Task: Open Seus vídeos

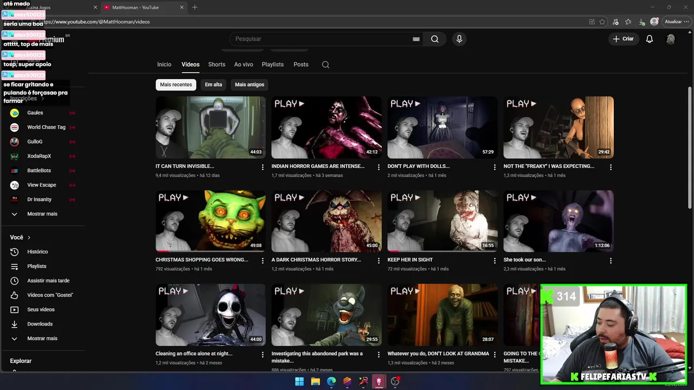Action: click(x=42, y=310)
